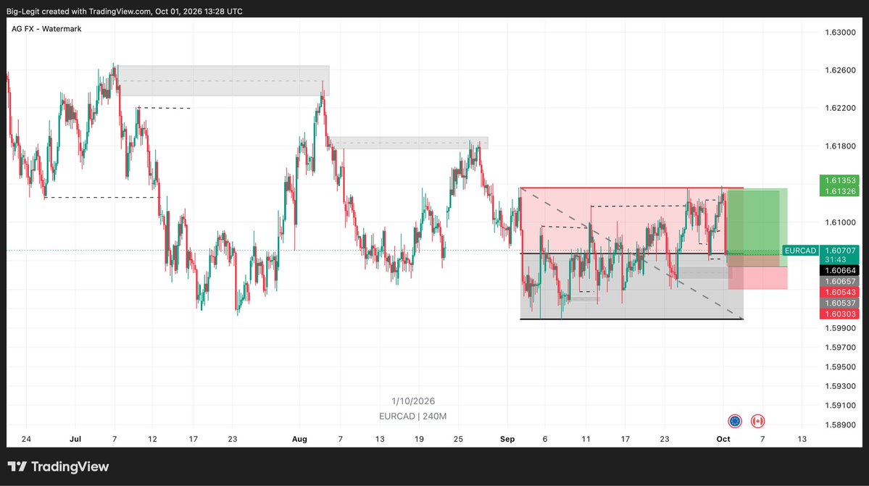This screenshot has width=869, height=486.
Task: Click the EURCAD | 240M chart label
Action: pyautogui.click(x=413, y=416)
